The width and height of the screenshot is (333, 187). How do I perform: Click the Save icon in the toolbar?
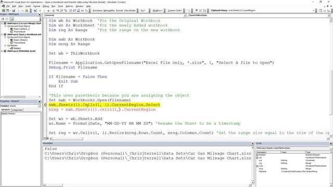14,10
